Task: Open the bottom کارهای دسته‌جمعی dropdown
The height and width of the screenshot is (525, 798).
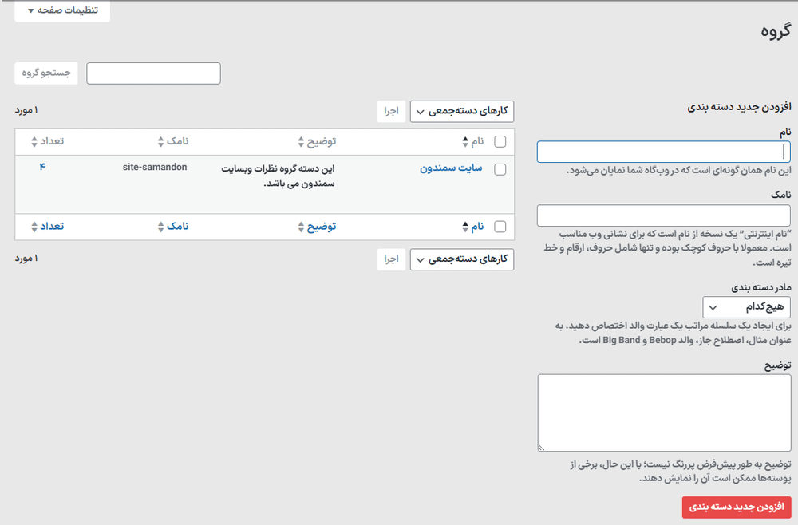Action: [462, 259]
